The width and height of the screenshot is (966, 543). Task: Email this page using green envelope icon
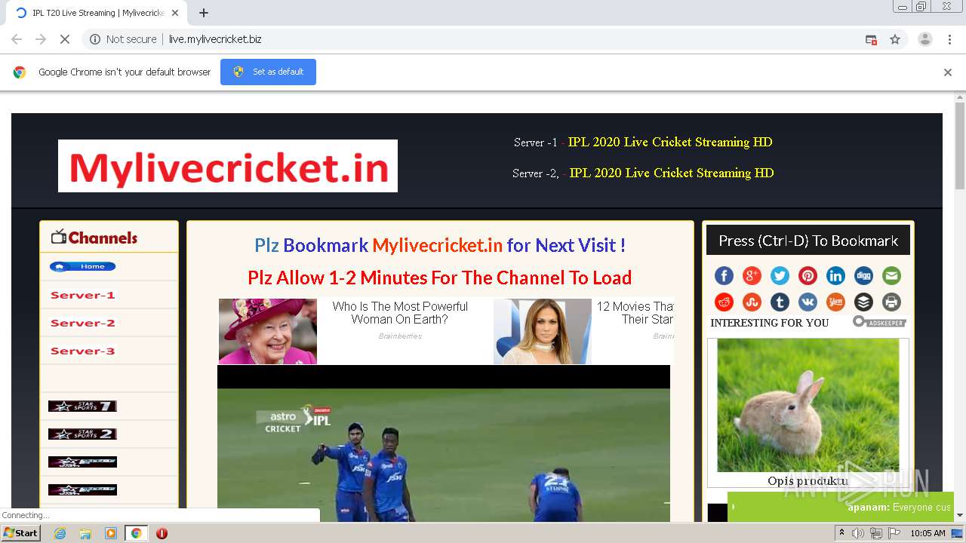pyautogui.click(x=891, y=276)
